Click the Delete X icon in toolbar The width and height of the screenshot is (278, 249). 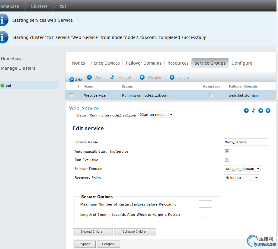point(172,77)
